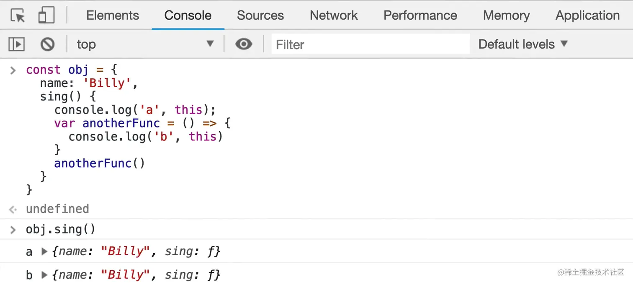633x285 pixels.
Task: Click the prompt chevron beside const obj
Action: point(13,70)
